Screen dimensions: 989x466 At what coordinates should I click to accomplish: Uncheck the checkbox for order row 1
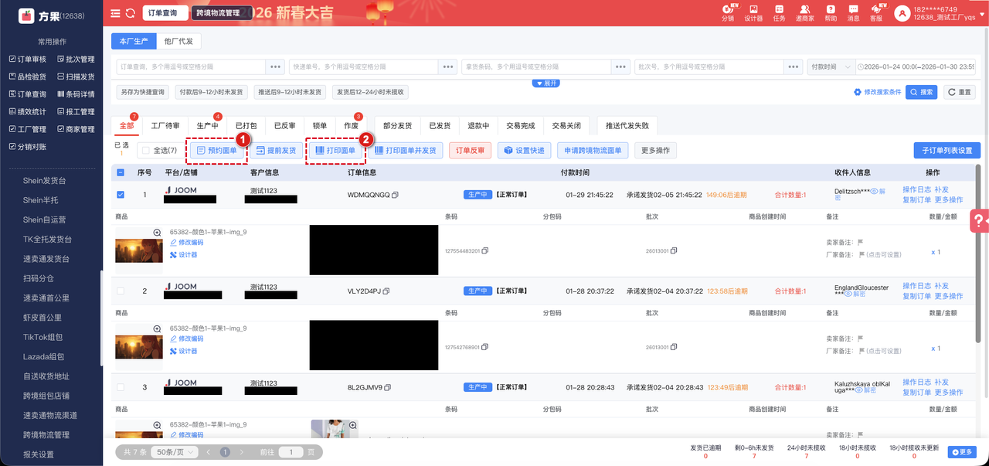pos(121,195)
